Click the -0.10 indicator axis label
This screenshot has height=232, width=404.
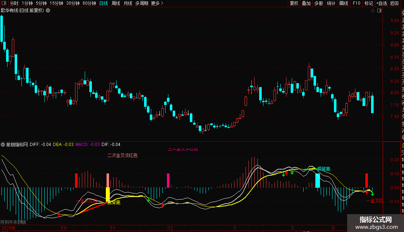click(394, 201)
